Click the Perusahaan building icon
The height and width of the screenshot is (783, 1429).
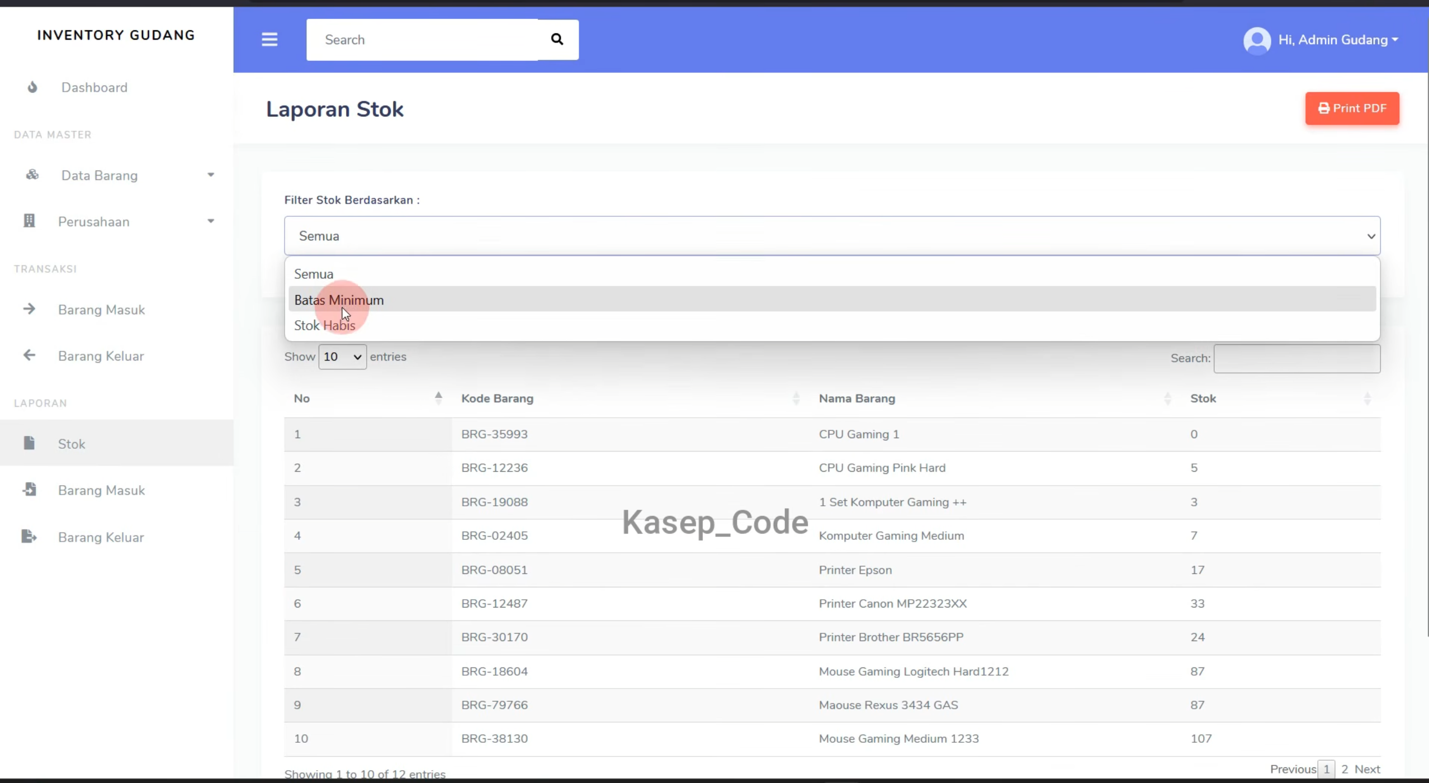(29, 221)
